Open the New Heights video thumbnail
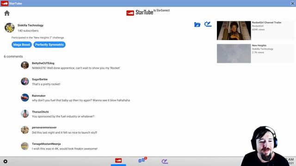 click(x=234, y=53)
